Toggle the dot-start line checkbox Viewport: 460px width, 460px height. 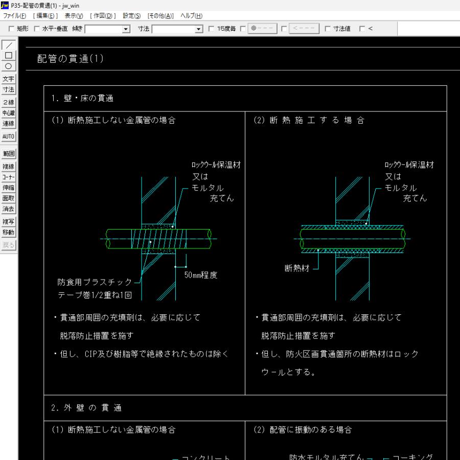coord(243,29)
